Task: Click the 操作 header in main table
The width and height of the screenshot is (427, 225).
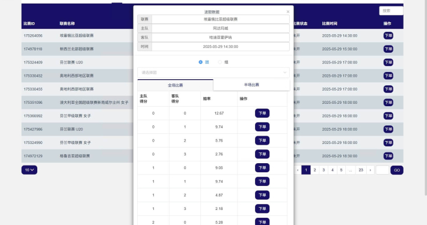Action: (387, 23)
